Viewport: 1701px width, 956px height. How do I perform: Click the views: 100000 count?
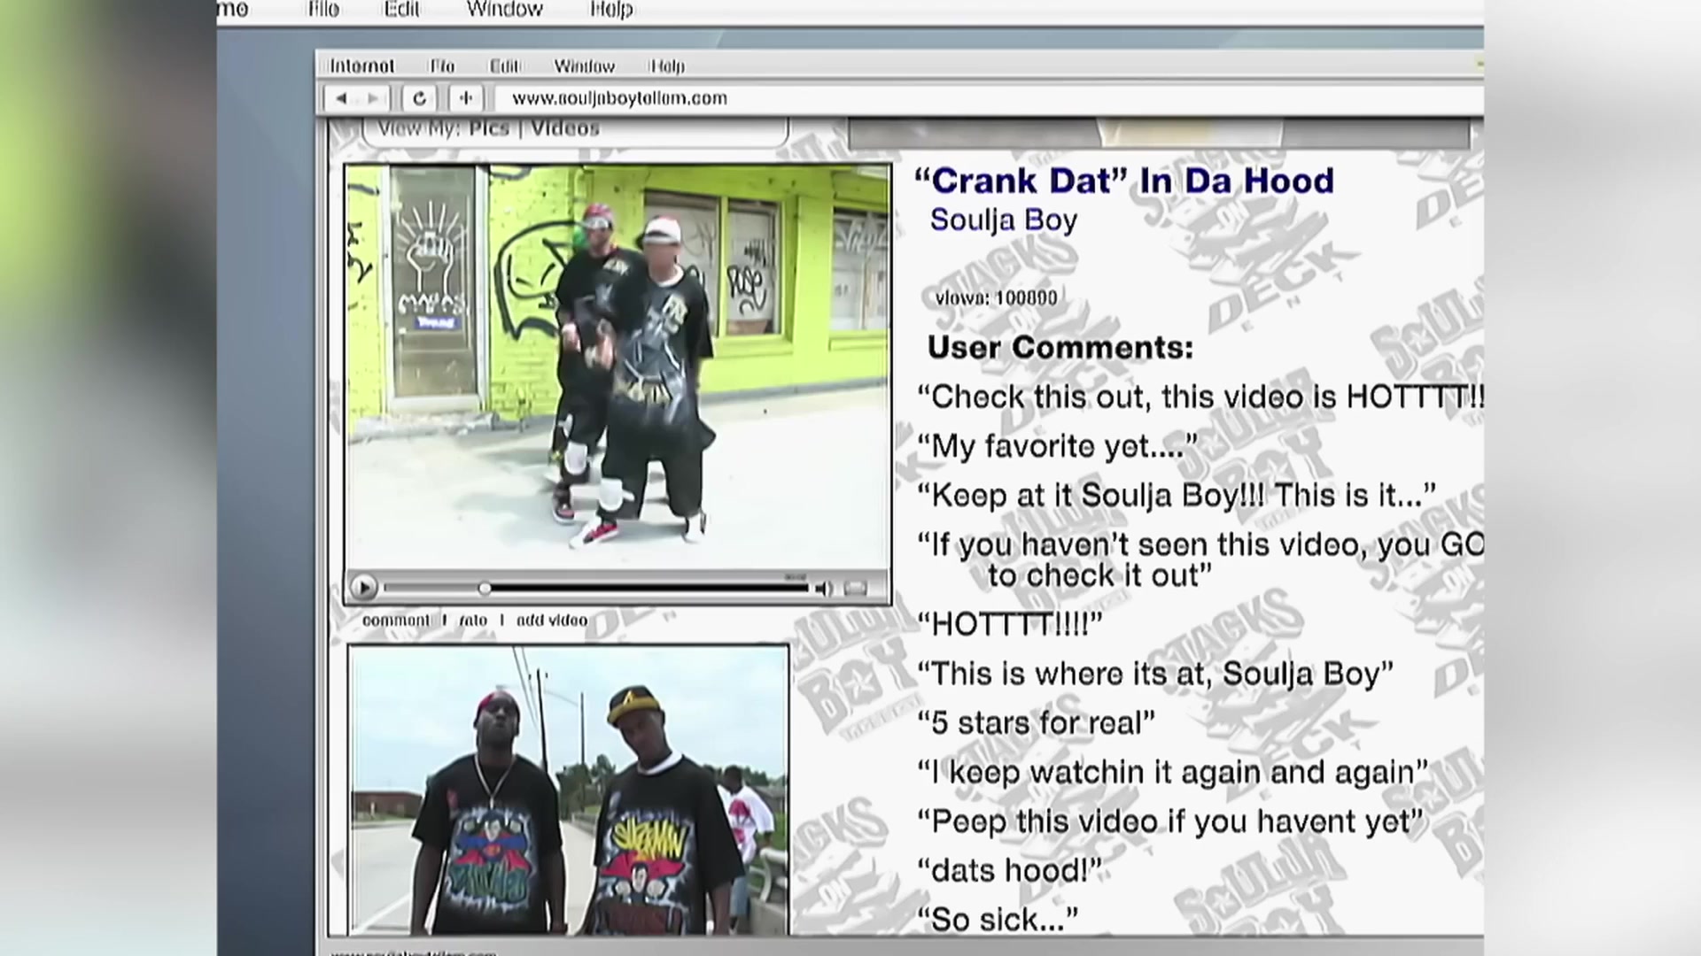tap(997, 298)
